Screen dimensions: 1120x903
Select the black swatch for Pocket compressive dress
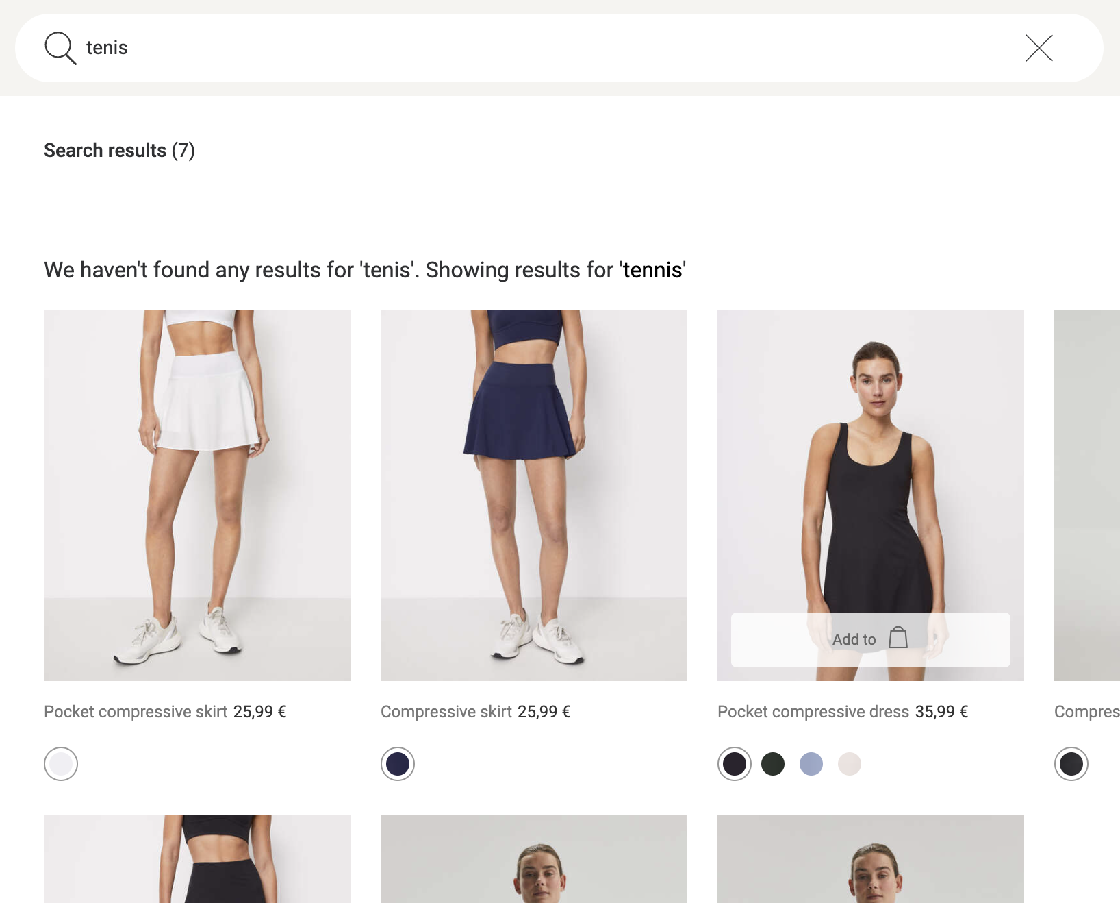(735, 764)
